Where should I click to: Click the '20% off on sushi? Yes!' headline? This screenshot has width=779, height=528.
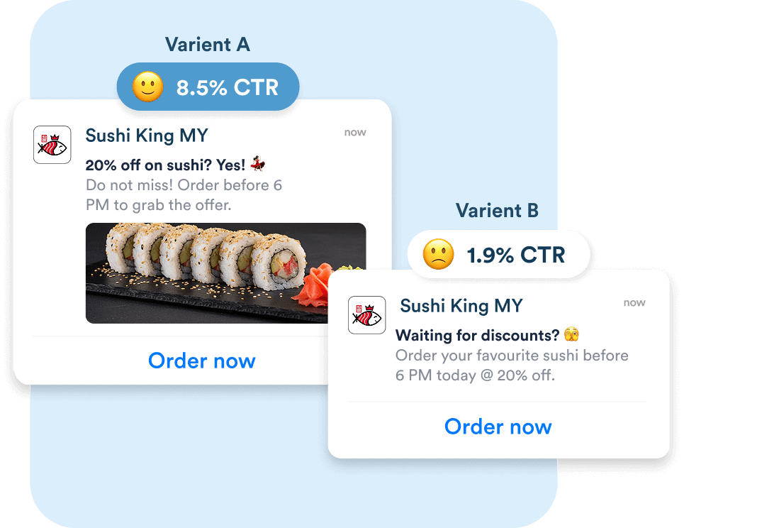(x=165, y=165)
